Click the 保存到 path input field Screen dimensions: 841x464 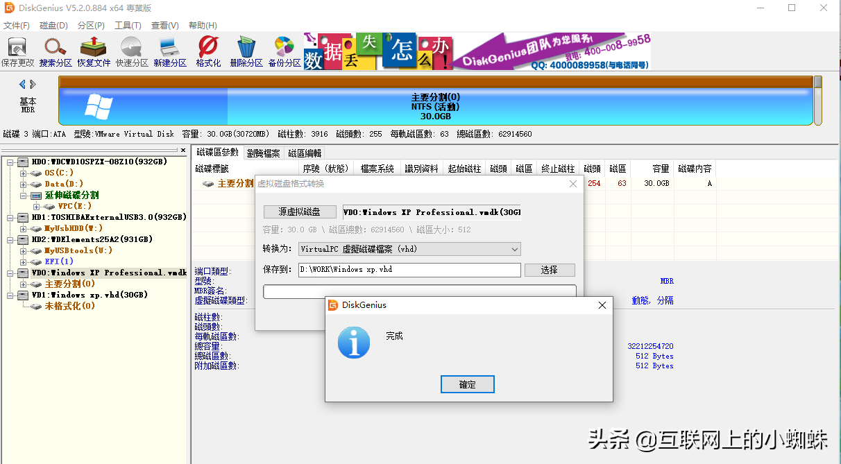pos(409,270)
